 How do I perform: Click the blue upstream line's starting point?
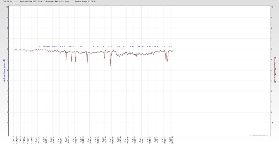tap(14, 46)
